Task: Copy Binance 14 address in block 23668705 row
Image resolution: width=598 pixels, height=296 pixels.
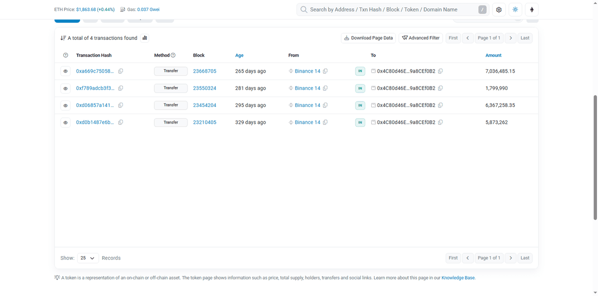Action: click(325, 71)
